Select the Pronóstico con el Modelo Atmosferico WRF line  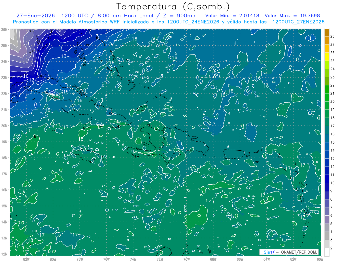169,22
